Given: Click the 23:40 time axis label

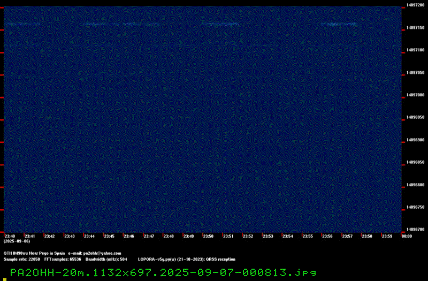Looking at the screenshot, I should pos(10,236).
